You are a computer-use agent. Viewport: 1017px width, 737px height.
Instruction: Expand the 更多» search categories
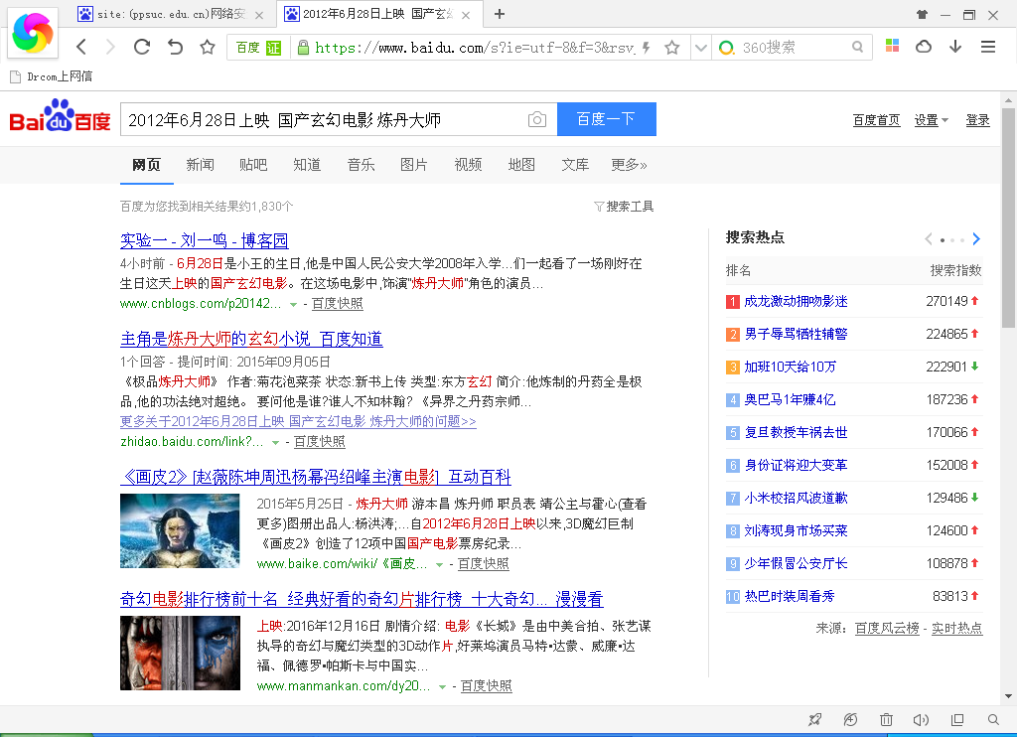629,165
